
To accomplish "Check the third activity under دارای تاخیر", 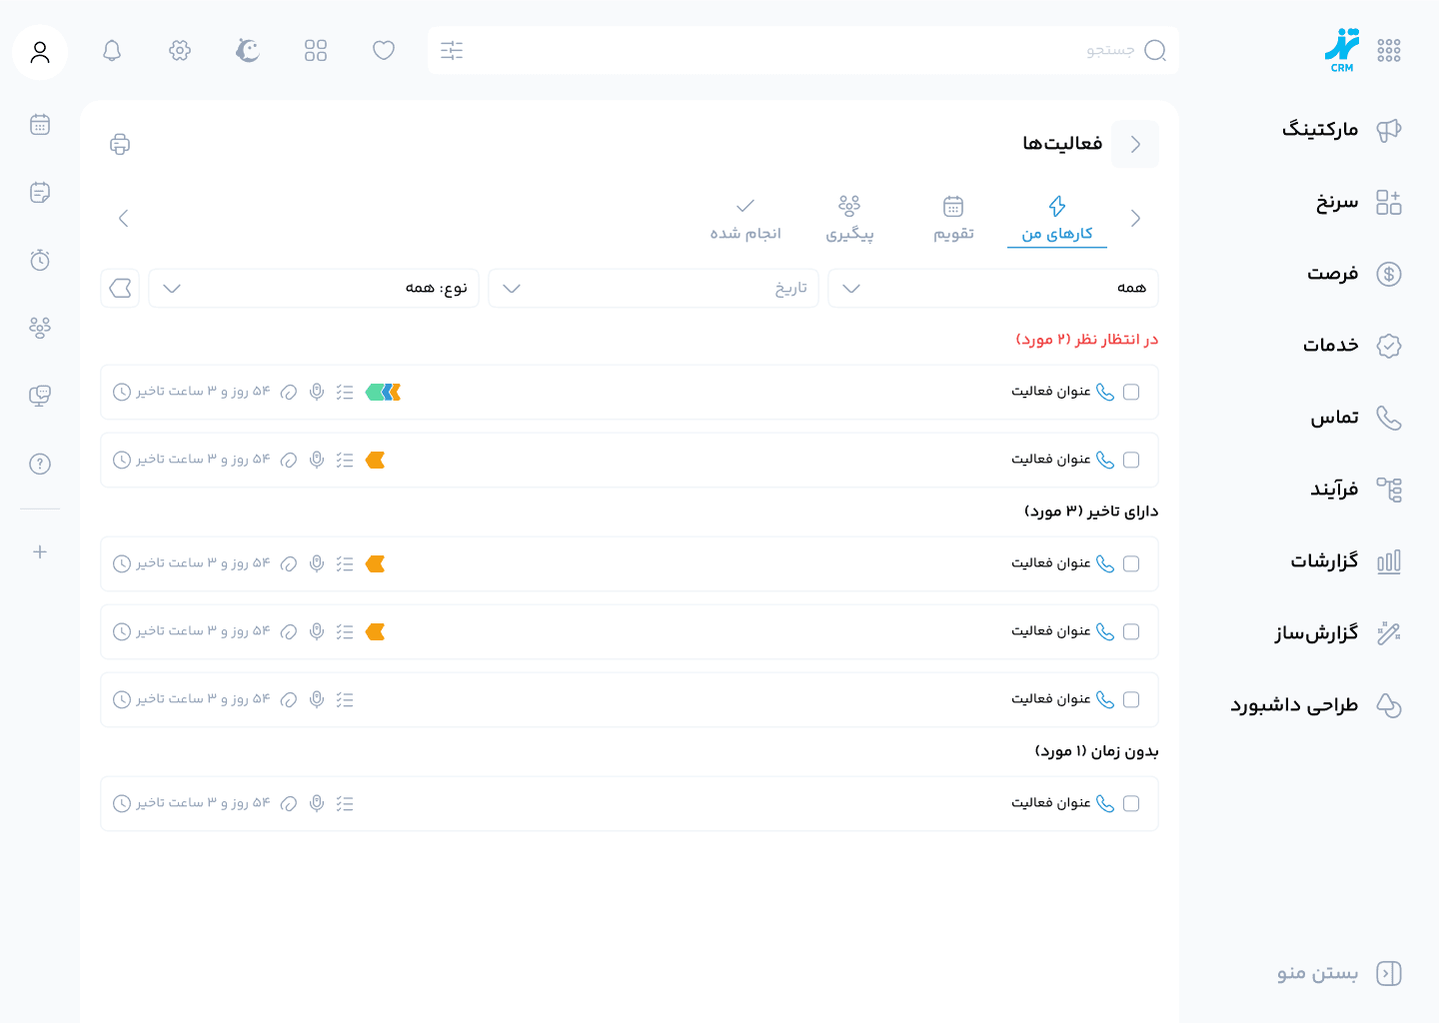I will point(1131,699).
